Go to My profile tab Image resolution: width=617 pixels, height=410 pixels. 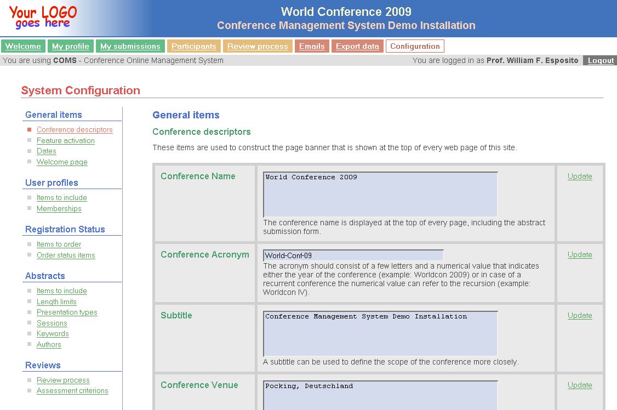(71, 46)
